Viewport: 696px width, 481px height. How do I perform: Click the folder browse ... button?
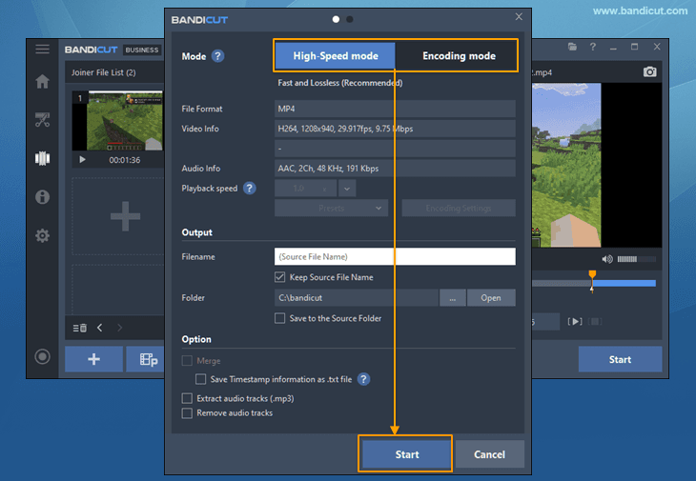tap(452, 298)
